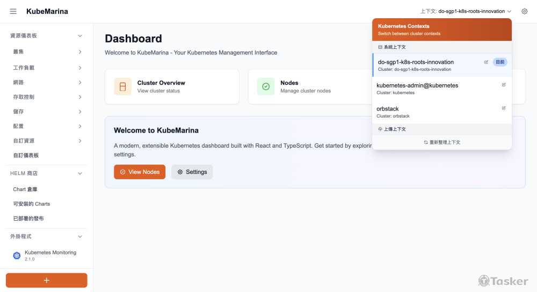Click the Cluster: orbstack subtitle text
The image size is (537, 292).
click(x=393, y=116)
